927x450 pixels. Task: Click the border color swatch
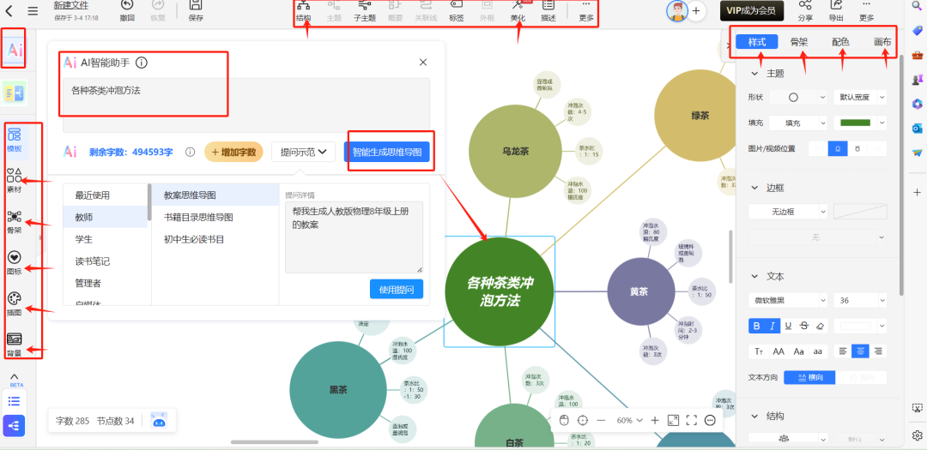860,211
